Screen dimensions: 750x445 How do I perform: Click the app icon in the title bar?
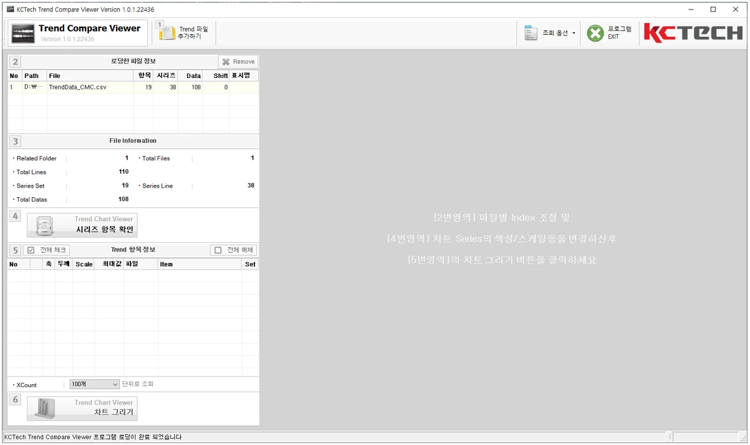click(10, 9)
